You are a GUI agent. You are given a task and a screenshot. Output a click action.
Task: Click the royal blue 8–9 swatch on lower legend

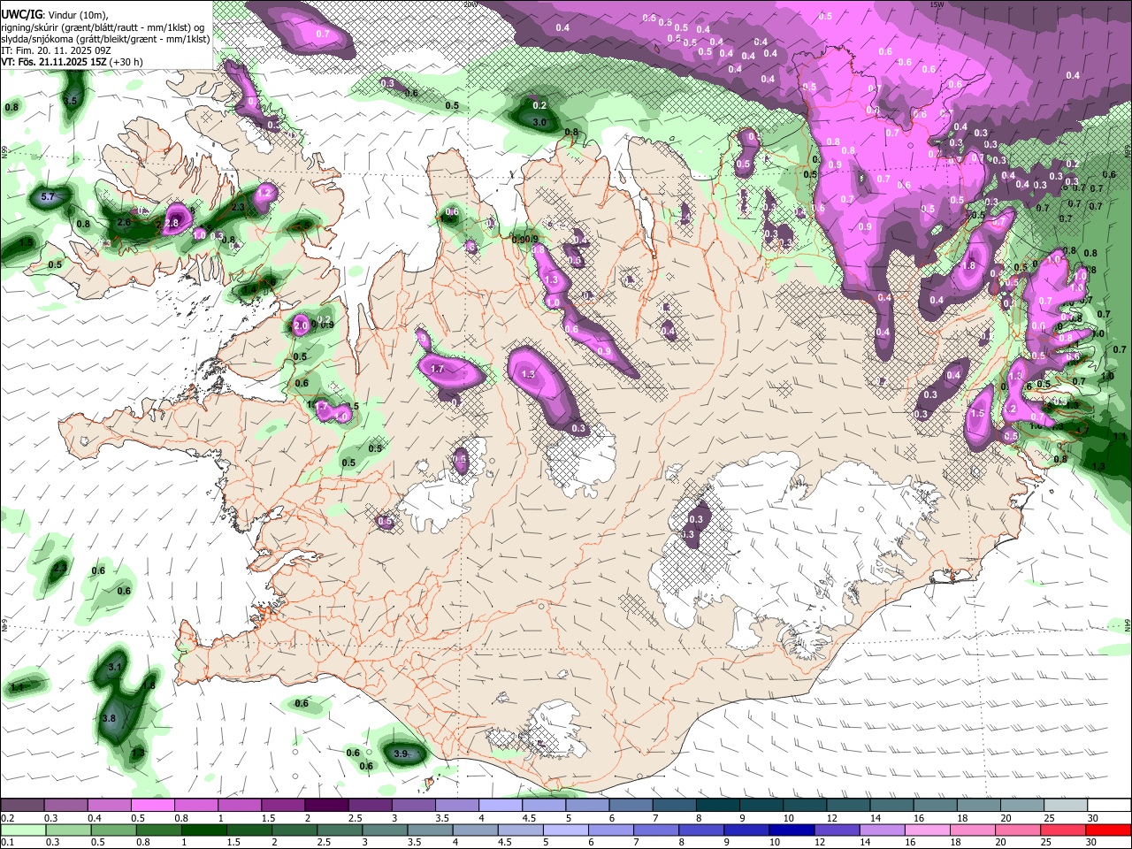[701, 830]
